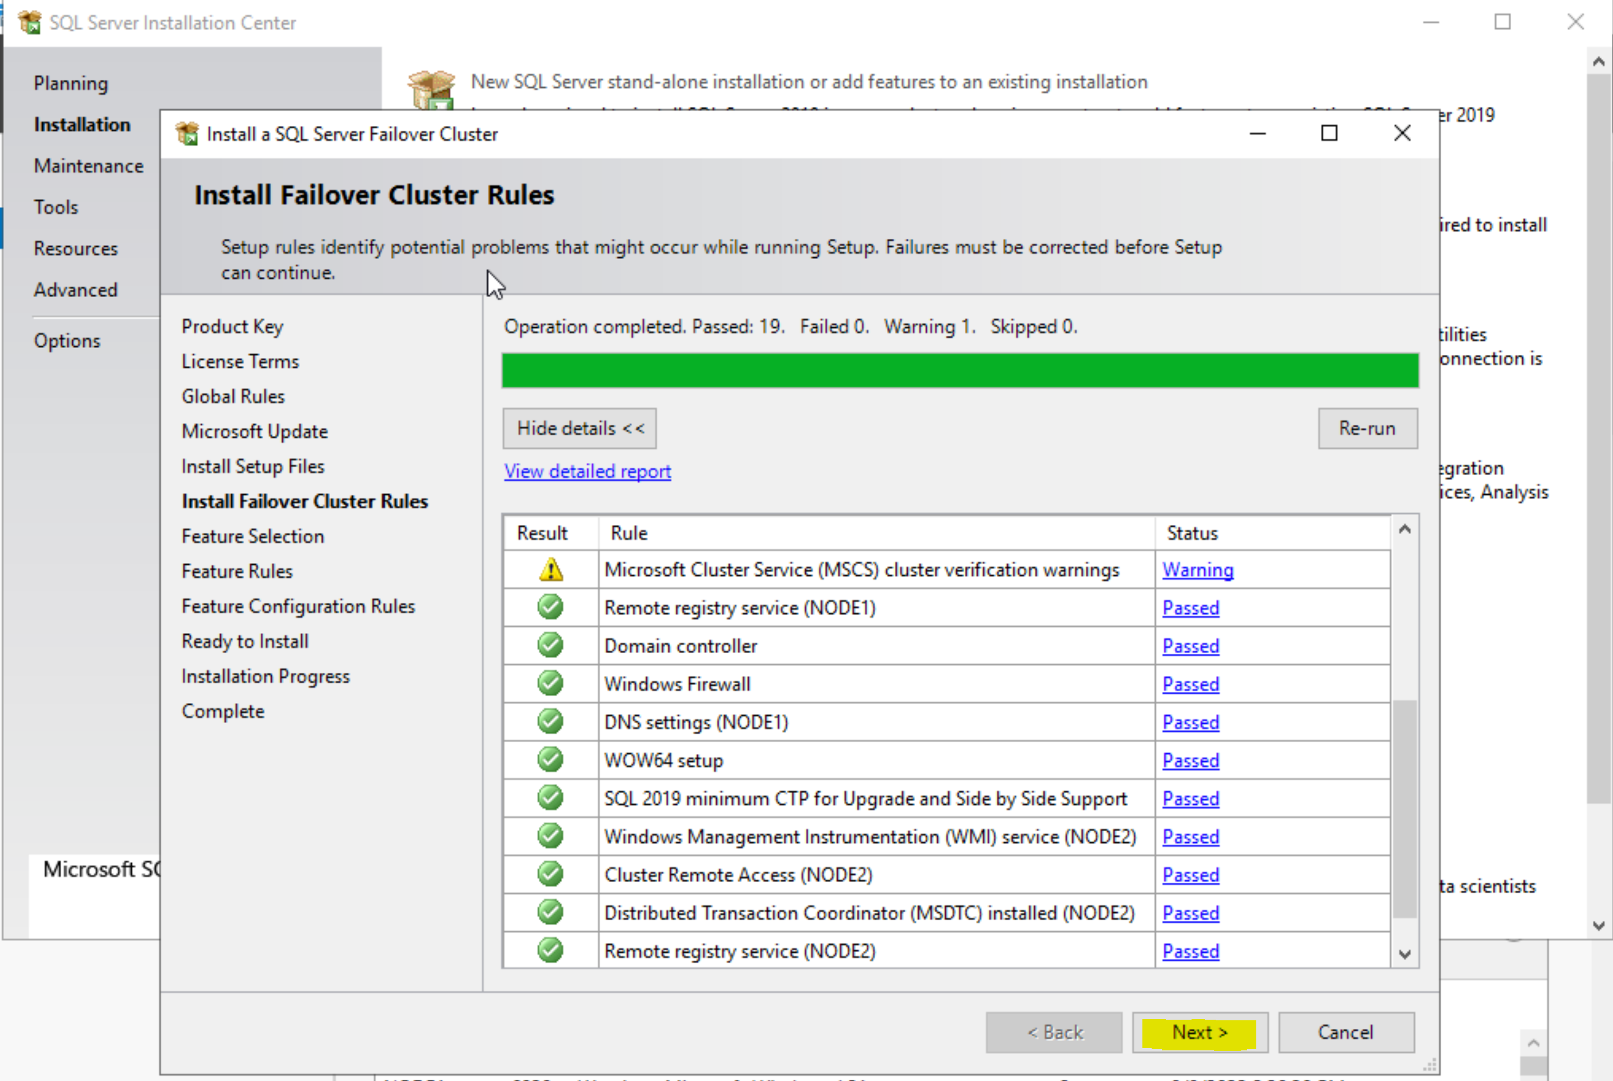Select Resources in Installation Center sidebar
This screenshot has width=1613, height=1081.
tap(76, 249)
